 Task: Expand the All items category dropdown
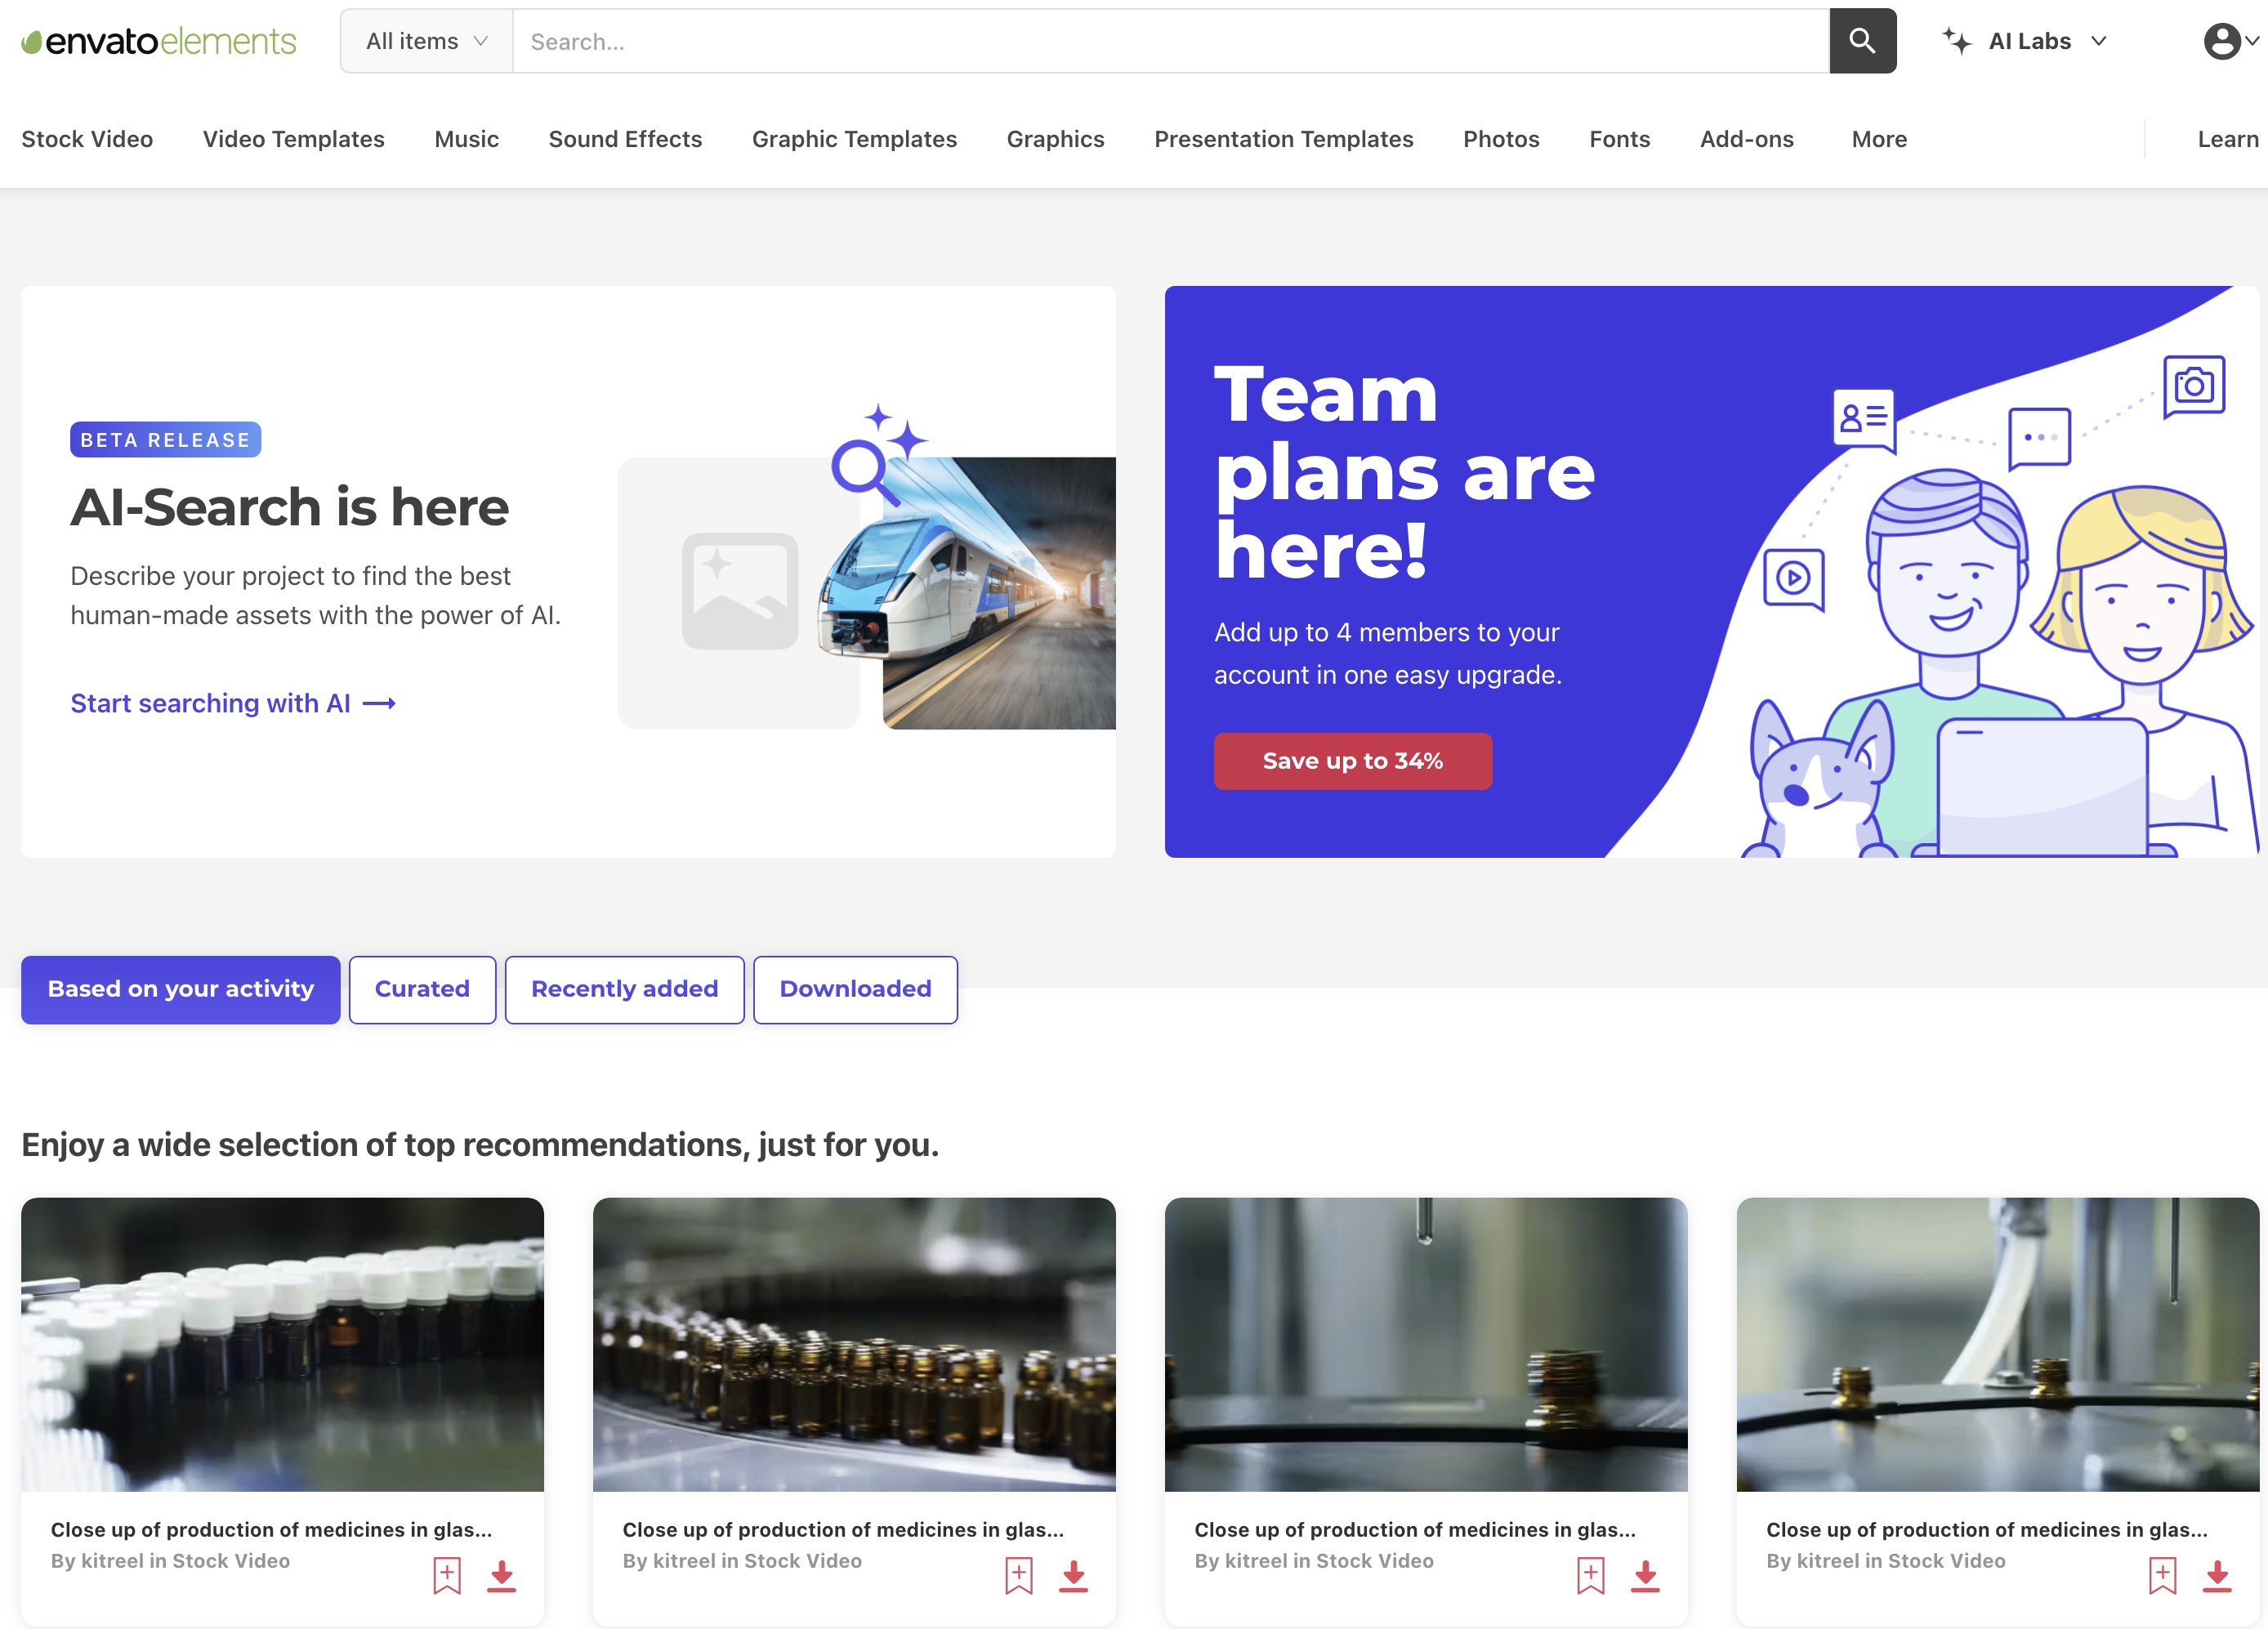coord(427,41)
